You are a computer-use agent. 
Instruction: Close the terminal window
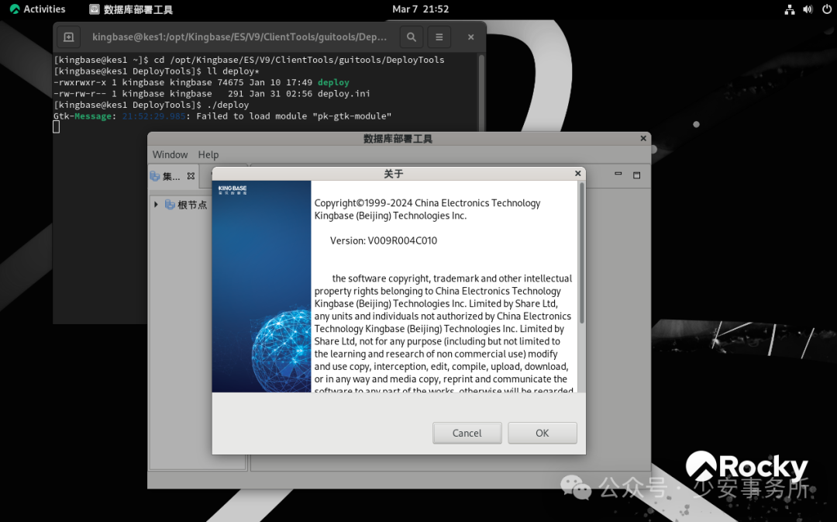click(x=471, y=37)
